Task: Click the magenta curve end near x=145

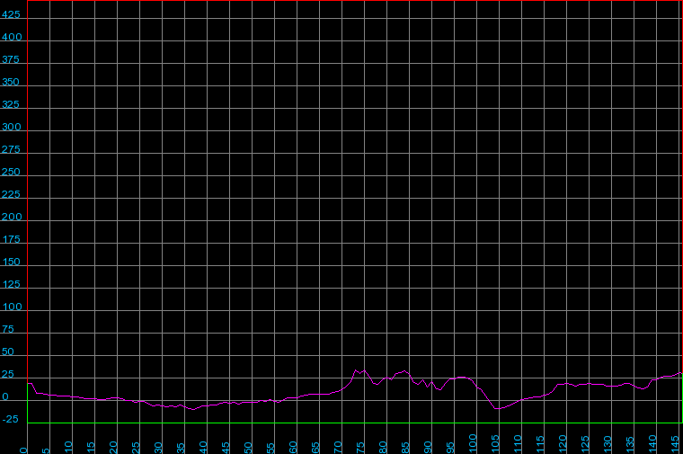Action: tap(679, 372)
